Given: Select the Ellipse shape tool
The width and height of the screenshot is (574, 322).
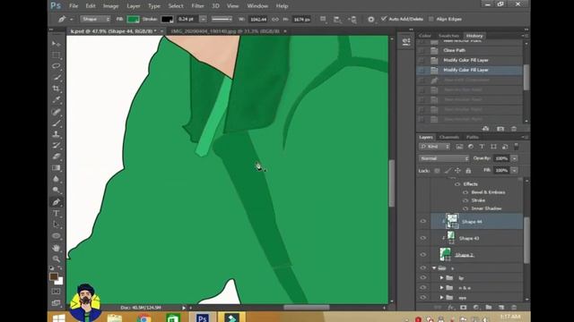Looking at the screenshot, I should 56,236.
